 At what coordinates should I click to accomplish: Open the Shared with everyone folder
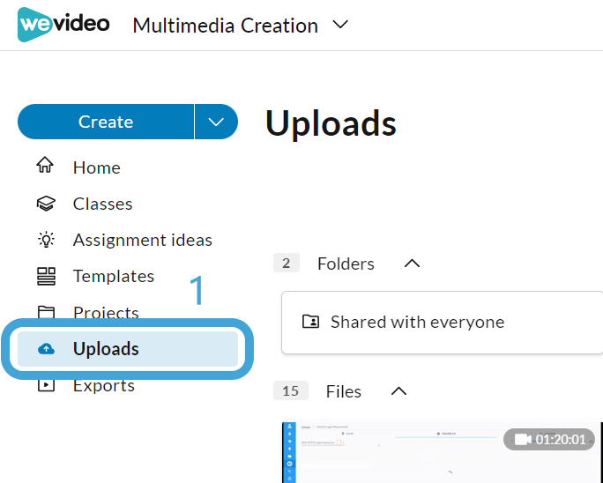click(x=443, y=323)
